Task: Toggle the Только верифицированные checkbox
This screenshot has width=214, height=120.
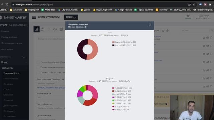Action: pyautogui.click(x=38, y=67)
